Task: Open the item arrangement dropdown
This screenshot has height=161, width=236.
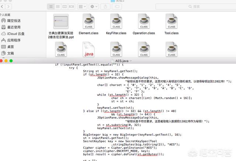Action: (82, 7)
